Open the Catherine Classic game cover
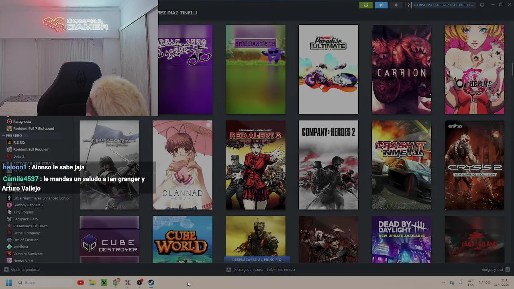Image resolution: width=514 pixels, height=289 pixels. tap(475, 69)
